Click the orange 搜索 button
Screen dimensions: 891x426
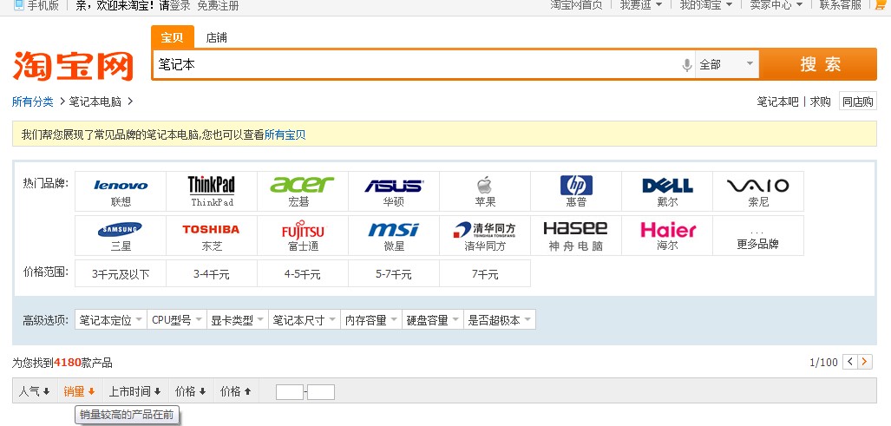pyautogui.click(x=820, y=64)
